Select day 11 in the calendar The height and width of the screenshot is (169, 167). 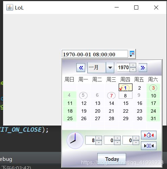(x=70, y=103)
